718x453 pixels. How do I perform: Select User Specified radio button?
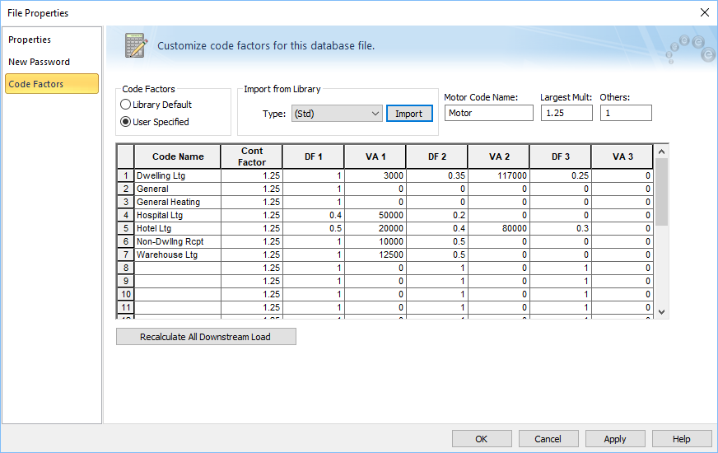[126, 122]
